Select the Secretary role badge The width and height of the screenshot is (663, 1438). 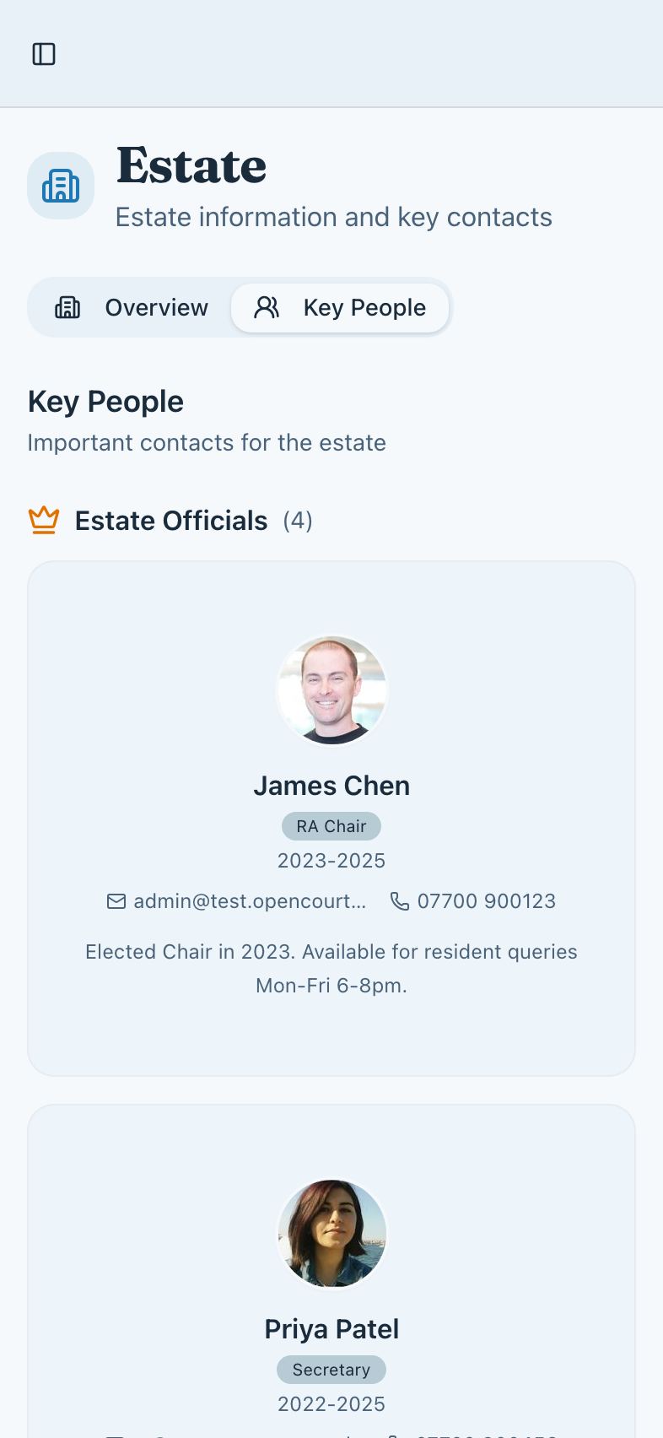331,1370
